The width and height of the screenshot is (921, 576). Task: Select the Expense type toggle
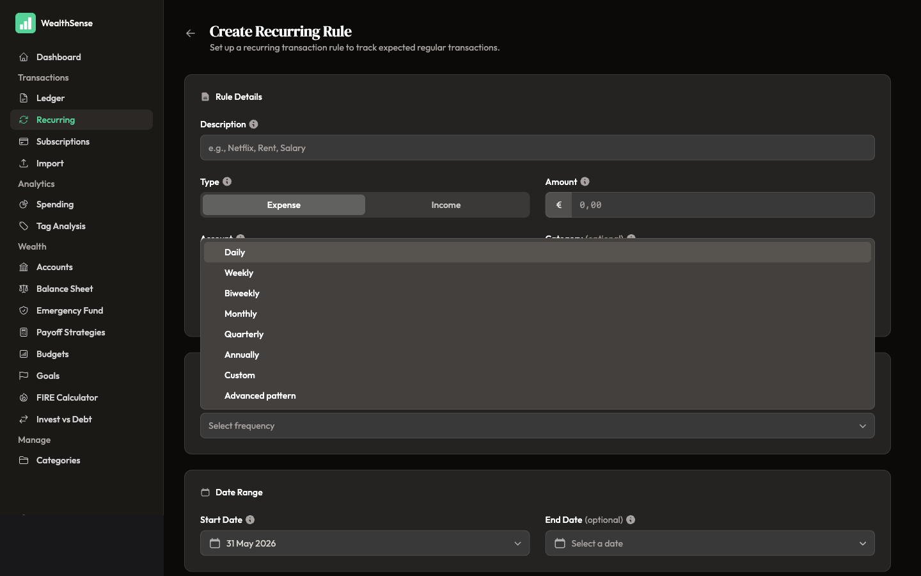click(284, 205)
